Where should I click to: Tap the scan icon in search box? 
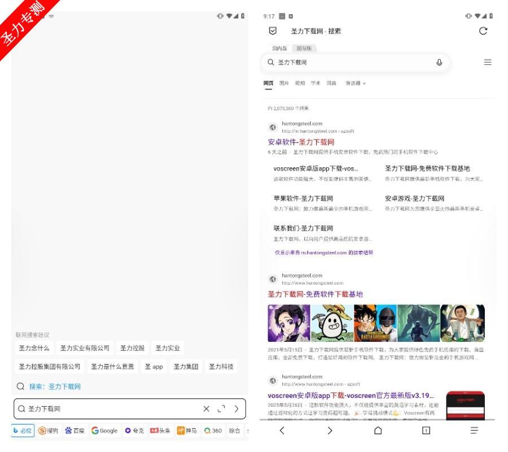pos(221,408)
